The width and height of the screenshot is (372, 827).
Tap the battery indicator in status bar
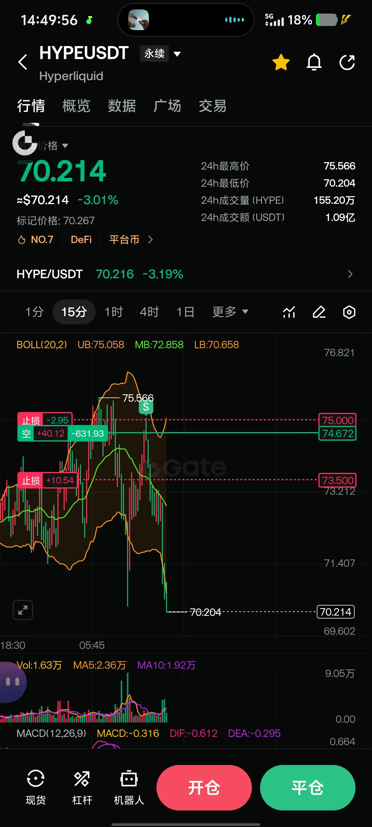pos(327,20)
